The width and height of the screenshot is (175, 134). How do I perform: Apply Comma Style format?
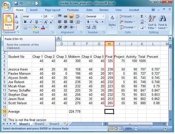(102, 22)
